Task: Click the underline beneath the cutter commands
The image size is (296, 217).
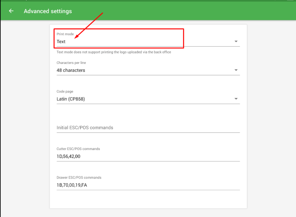Action: tap(148, 161)
